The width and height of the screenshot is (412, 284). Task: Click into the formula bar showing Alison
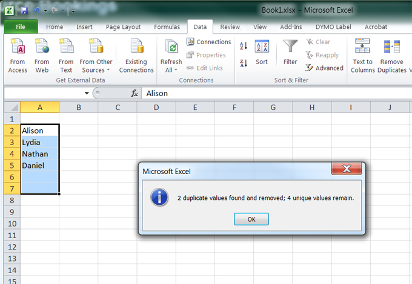click(x=273, y=93)
